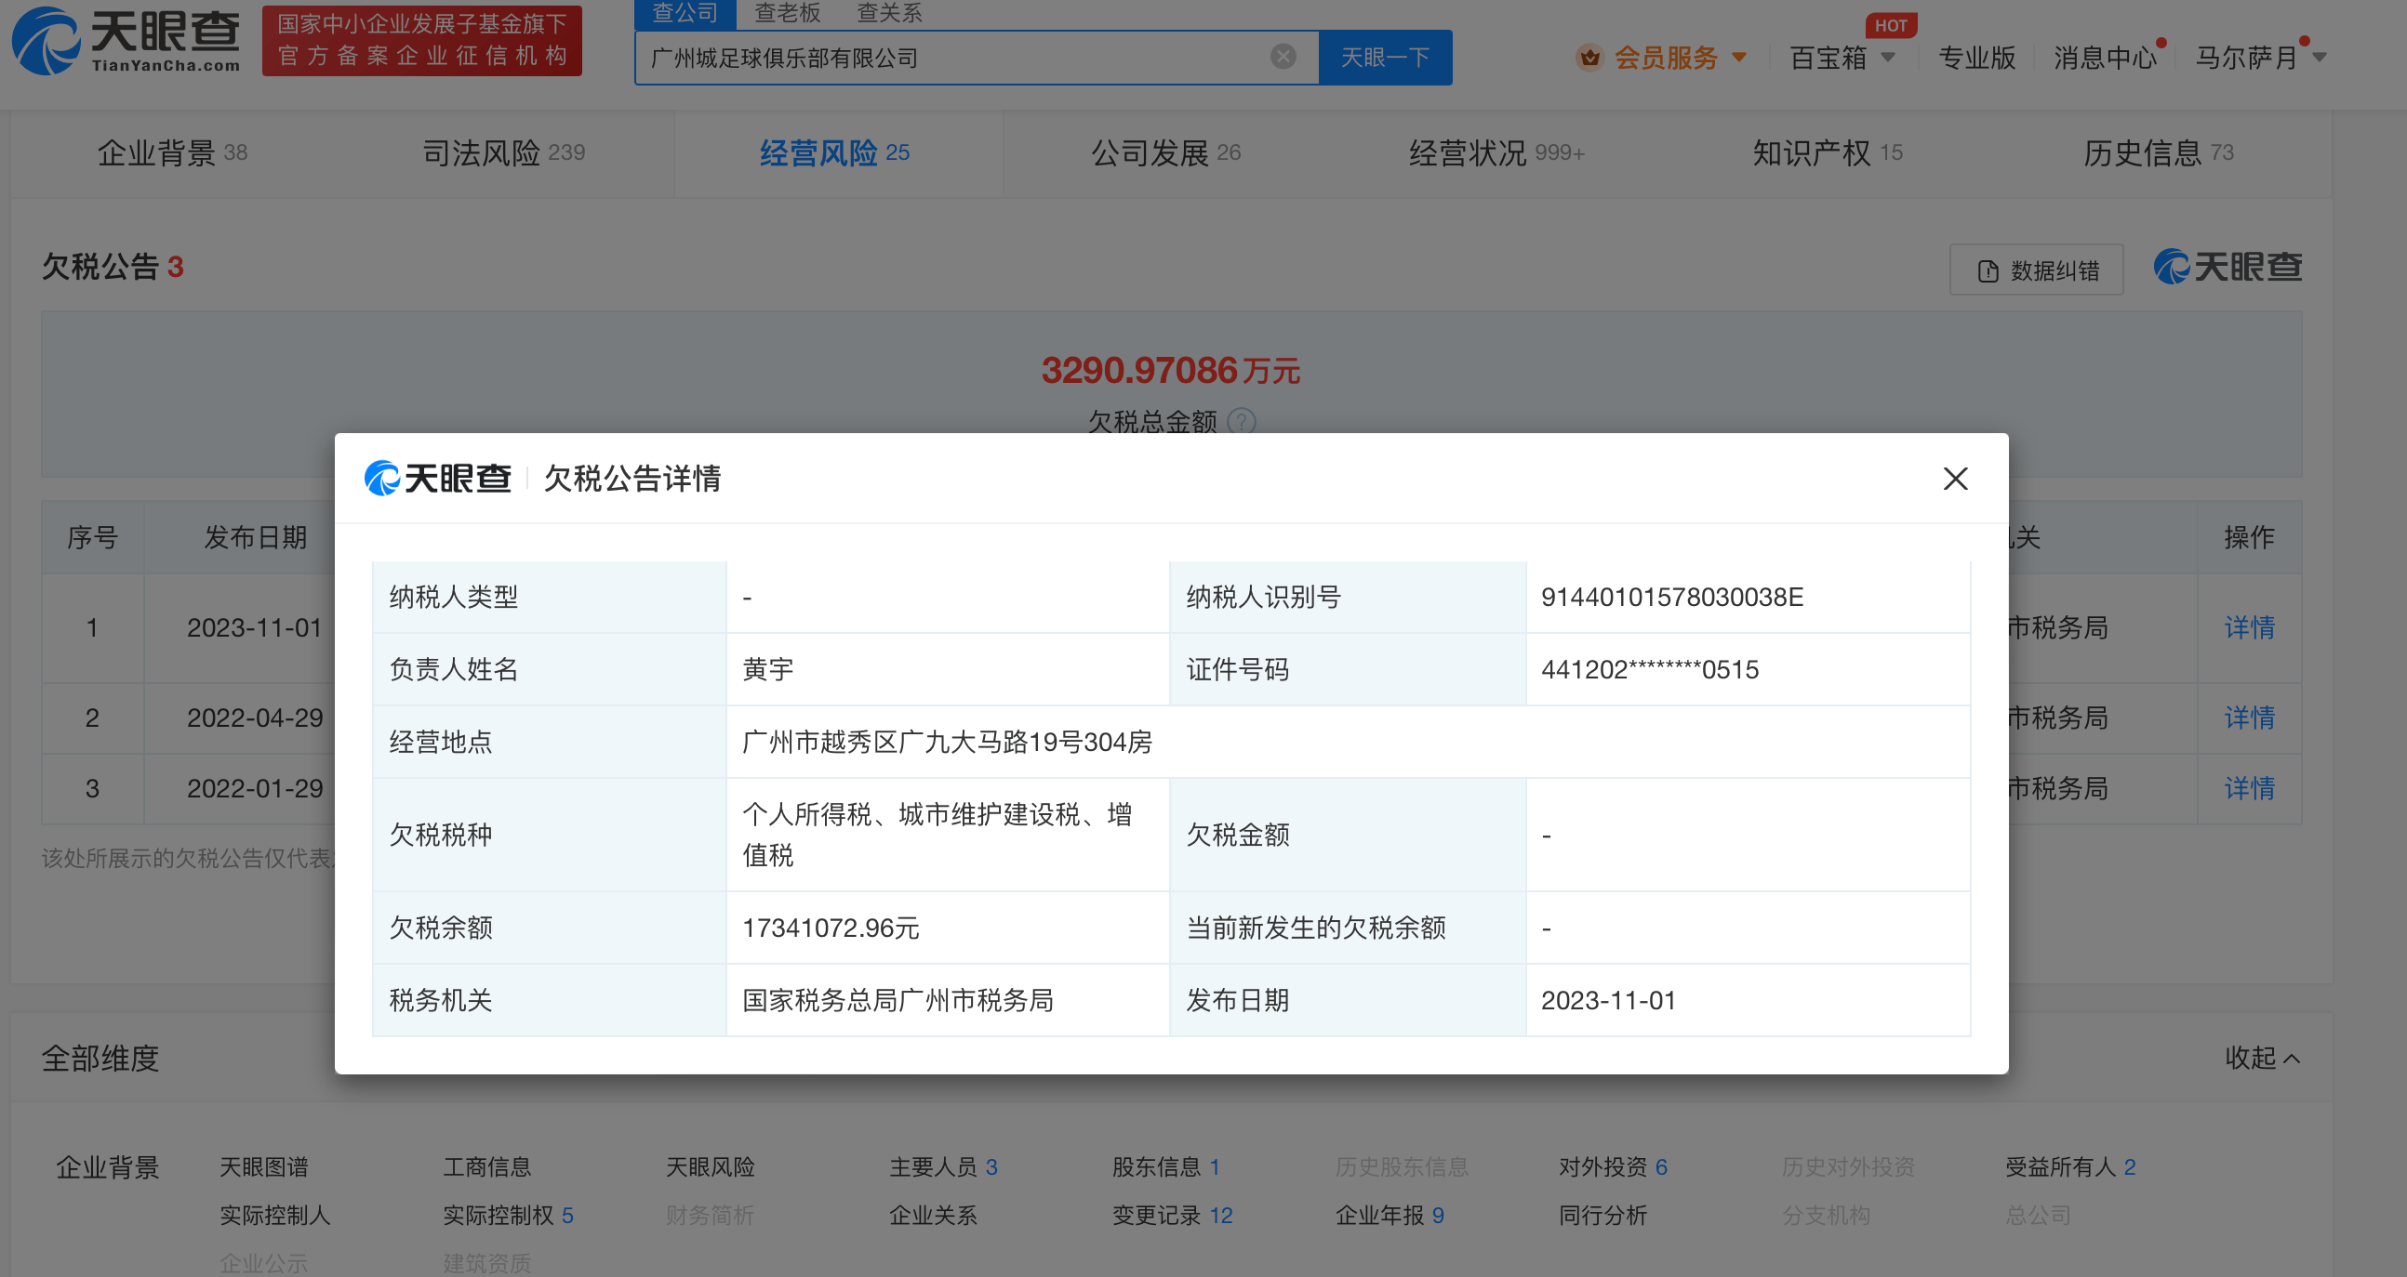Open the 马尔萨月 account dropdown
Screen dimensions: 2407x1277
(x=2259, y=58)
